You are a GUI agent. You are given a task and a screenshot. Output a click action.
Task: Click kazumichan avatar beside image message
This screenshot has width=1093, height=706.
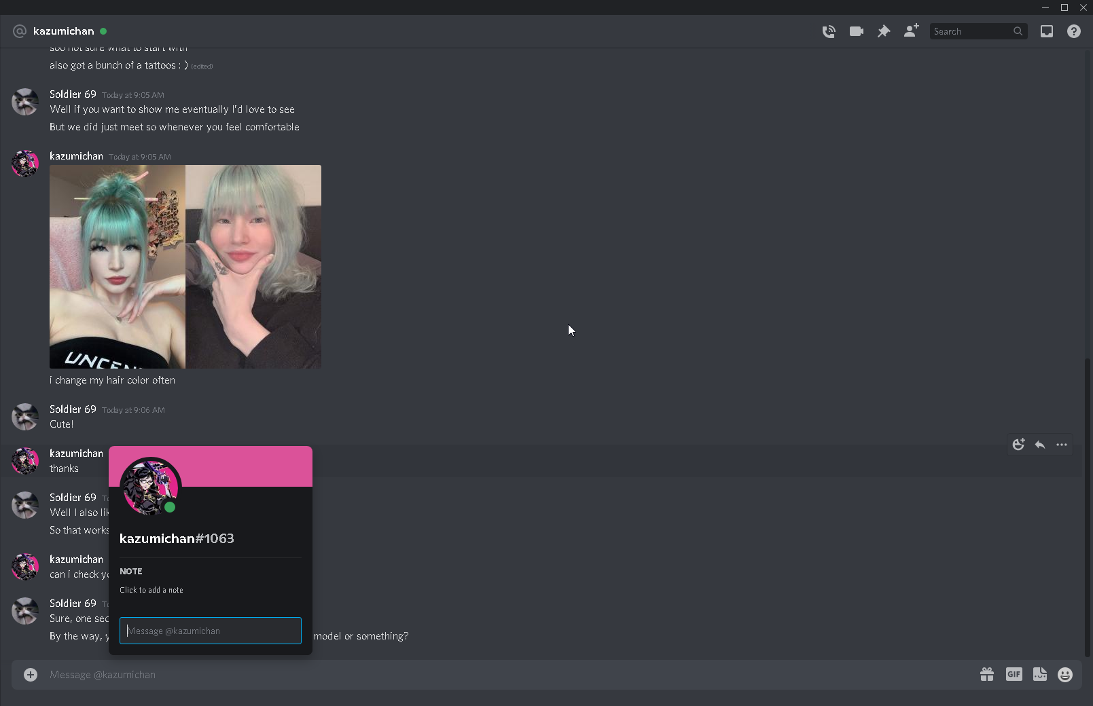pos(25,164)
